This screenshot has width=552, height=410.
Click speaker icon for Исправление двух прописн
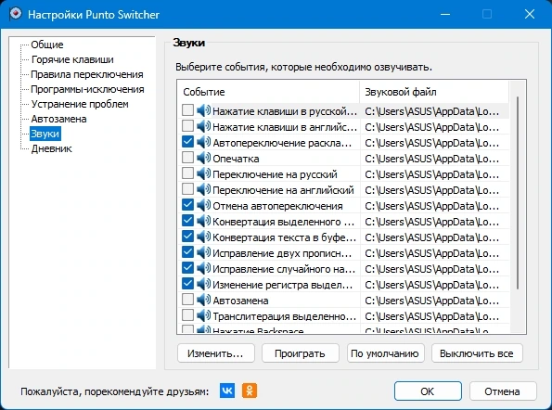203,252
